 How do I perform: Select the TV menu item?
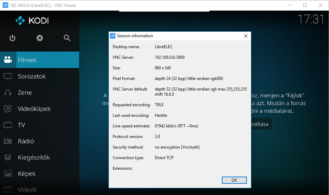coord(39,125)
